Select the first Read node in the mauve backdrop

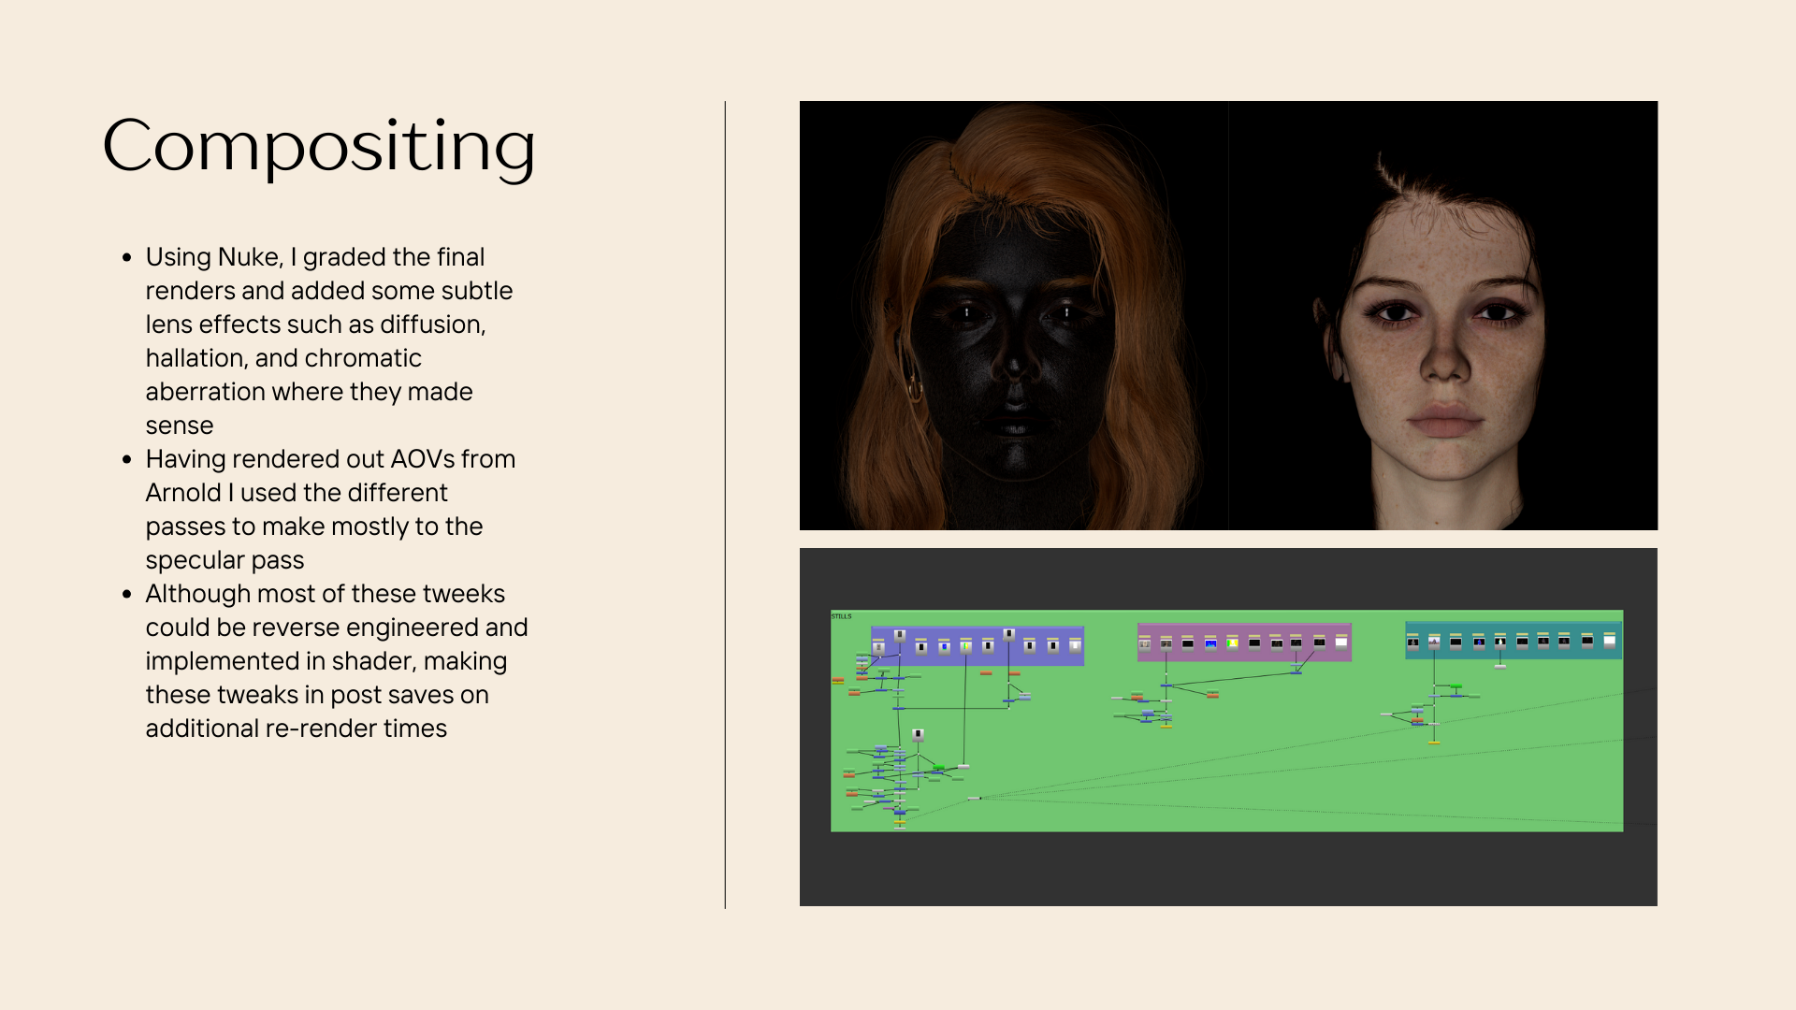point(1144,643)
